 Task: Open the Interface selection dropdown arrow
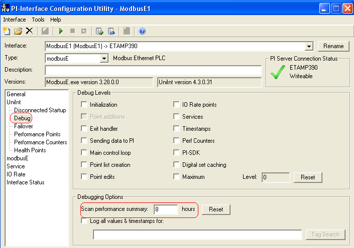309,47
